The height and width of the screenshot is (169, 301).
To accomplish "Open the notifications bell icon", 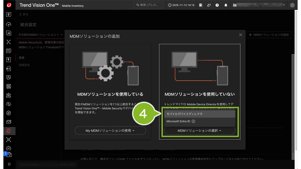I will (226, 5).
